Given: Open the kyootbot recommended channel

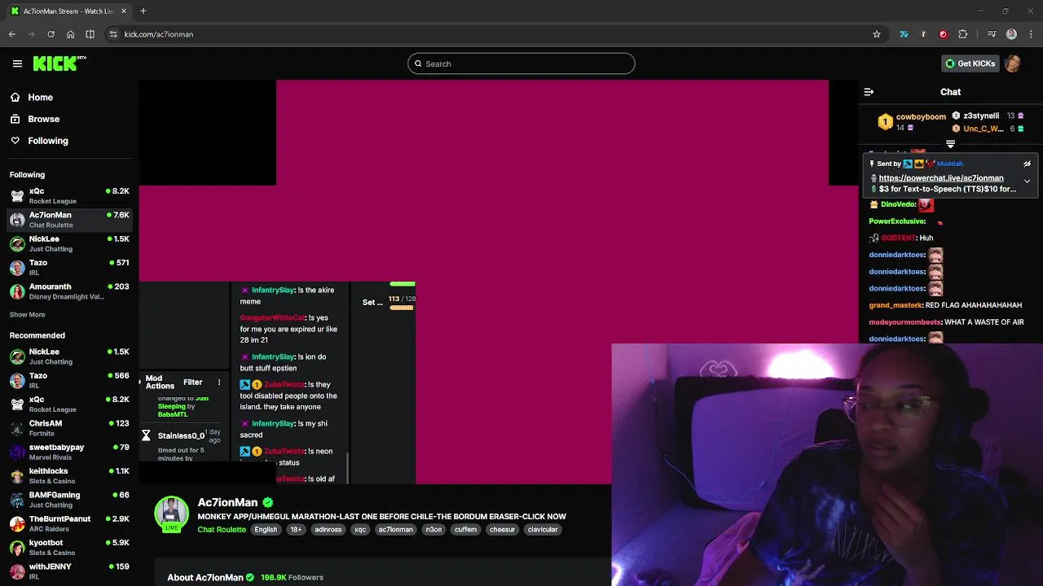Looking at the screenshot, I should pyautogui.click(x=69, y=547).
